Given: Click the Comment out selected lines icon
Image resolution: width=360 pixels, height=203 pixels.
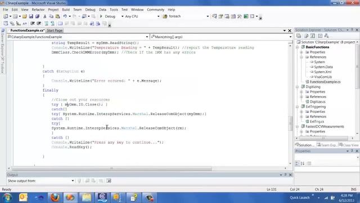Looking at the screenshot, I should 47,24.
